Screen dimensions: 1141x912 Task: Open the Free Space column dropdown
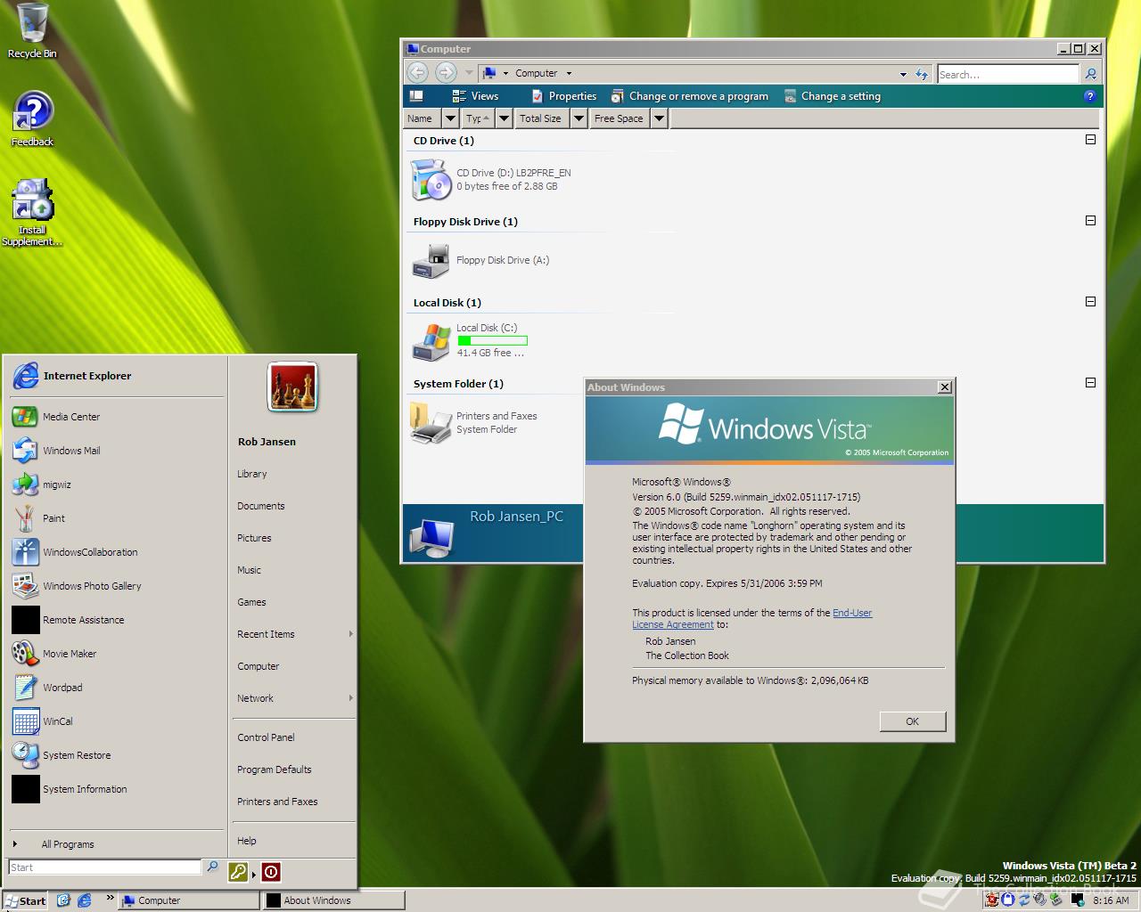660,118
